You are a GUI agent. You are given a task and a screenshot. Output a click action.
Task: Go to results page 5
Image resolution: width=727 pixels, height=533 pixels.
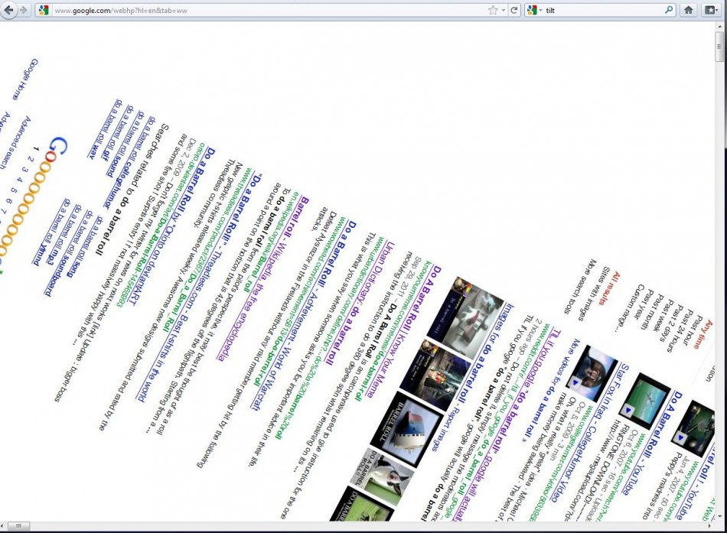(x=14, y=190)
